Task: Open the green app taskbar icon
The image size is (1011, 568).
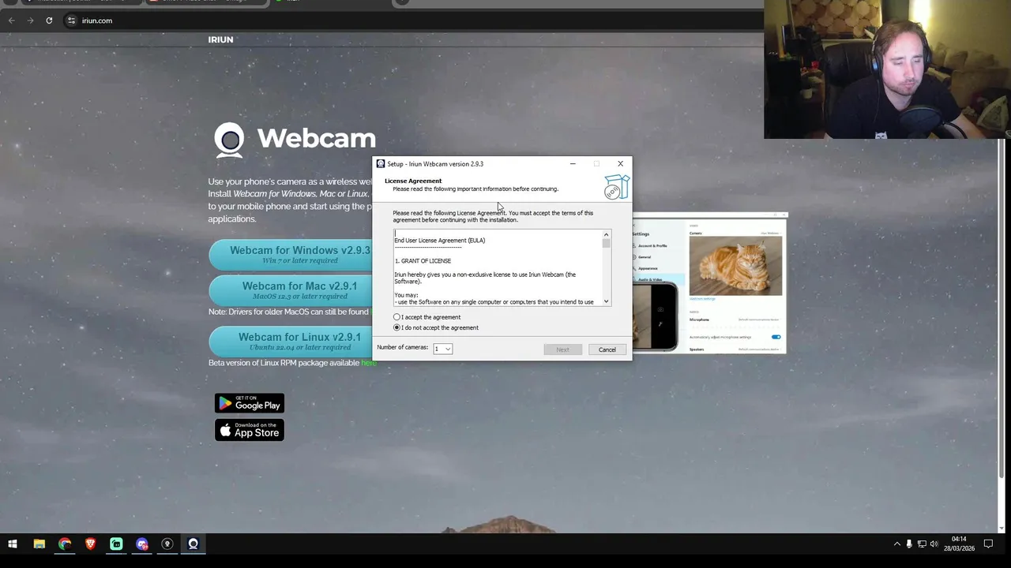Action: click(x=116, y=544)
